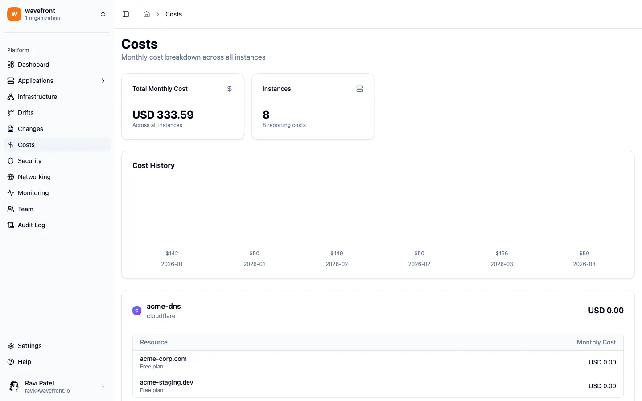Open Ravi Patel's account menu
The image size is (642, 401).
point(103,386)
